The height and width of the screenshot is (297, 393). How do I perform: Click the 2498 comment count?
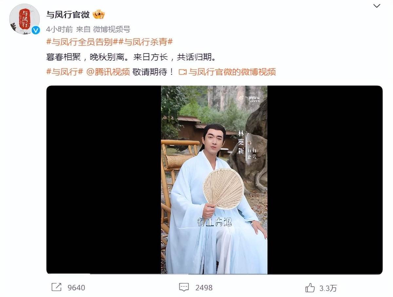[204, 288]
